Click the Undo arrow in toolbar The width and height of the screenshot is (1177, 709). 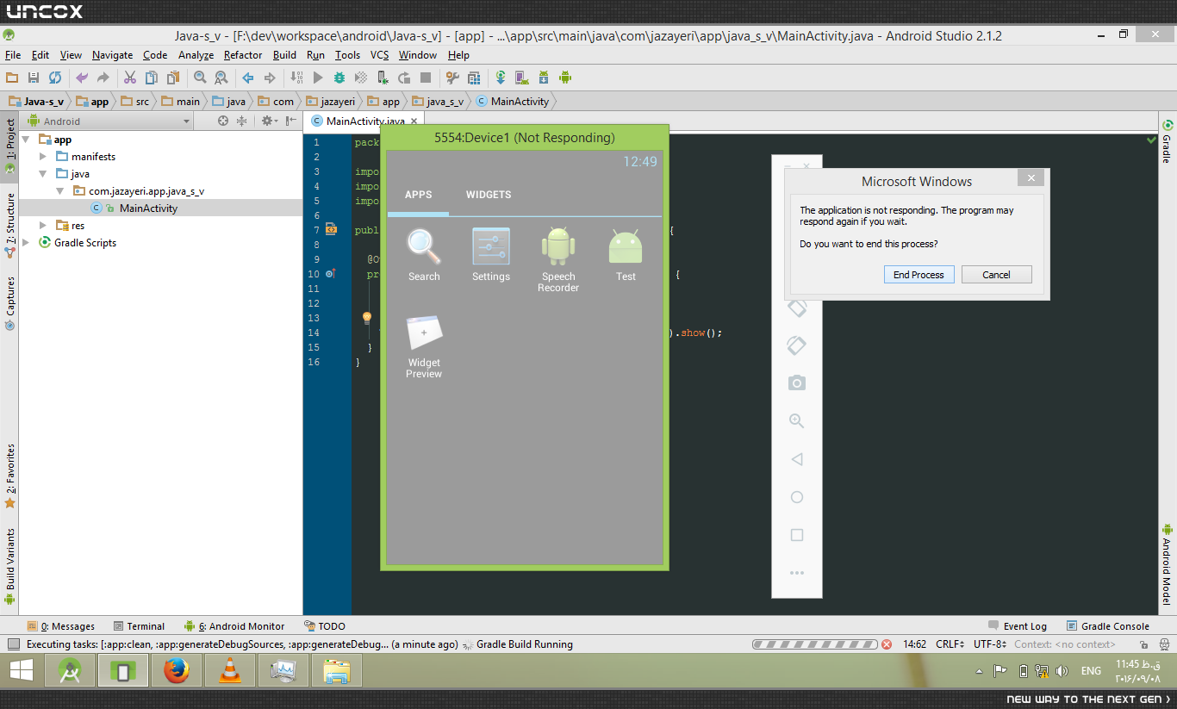82,78
